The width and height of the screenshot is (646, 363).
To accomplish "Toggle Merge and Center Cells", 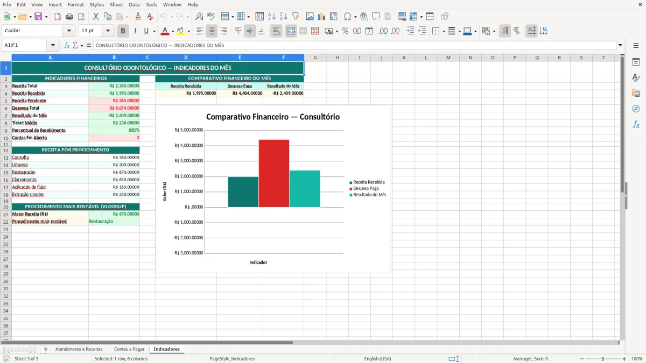I will [x=291, y=31].
